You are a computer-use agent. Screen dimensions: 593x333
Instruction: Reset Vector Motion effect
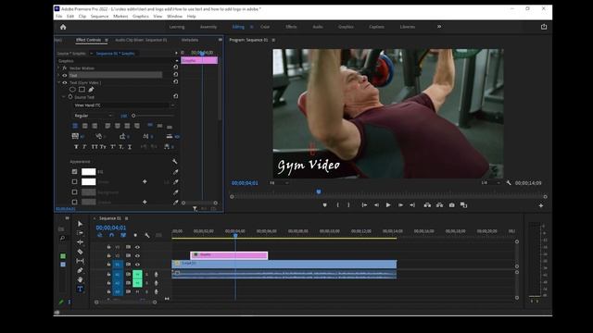(176, 68)
